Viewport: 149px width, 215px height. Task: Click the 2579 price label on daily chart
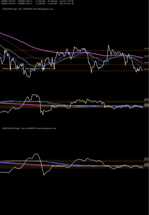146,49
